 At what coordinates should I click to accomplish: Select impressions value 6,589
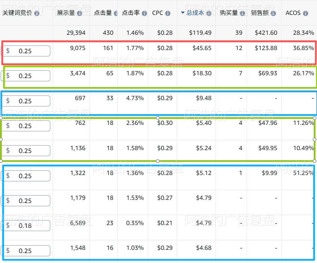point(78,223)
